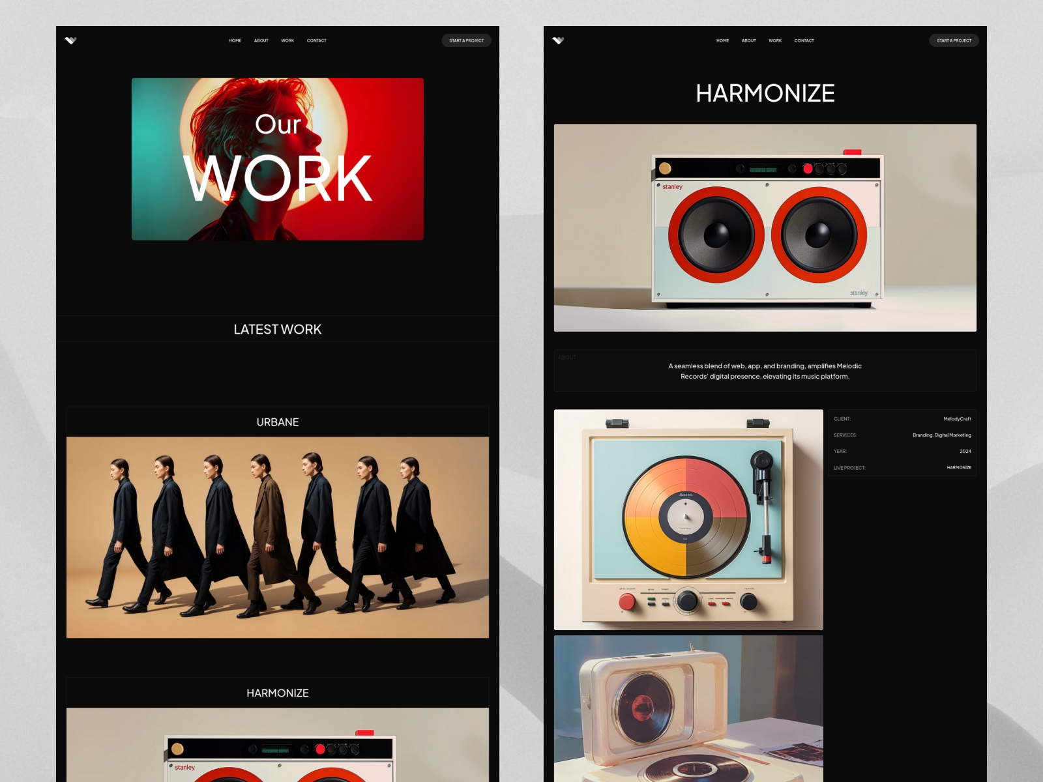This screenshot has height=782, width=1043.
Task: Open the Urbane project title link
Action: click(x=278, y=422)
